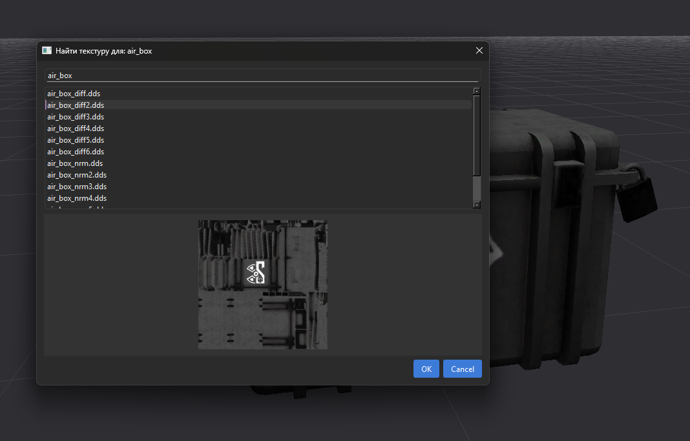Click air_box_diff6.dds in file list
Viewport: 690px width, 441px height.
[x=76, y=152]
